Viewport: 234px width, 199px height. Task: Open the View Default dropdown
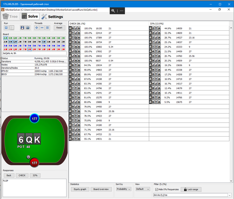[143, 189]
